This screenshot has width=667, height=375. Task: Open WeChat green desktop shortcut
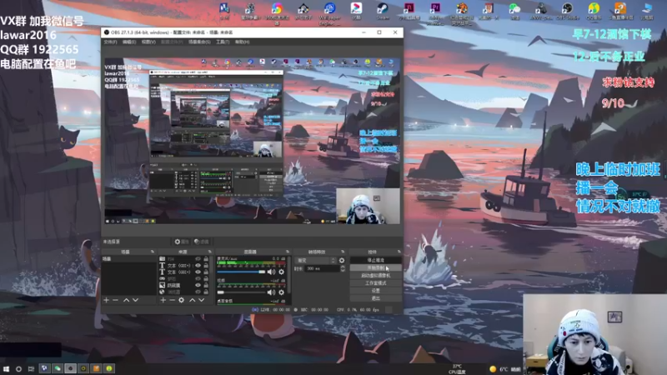(x=514, y=12)
